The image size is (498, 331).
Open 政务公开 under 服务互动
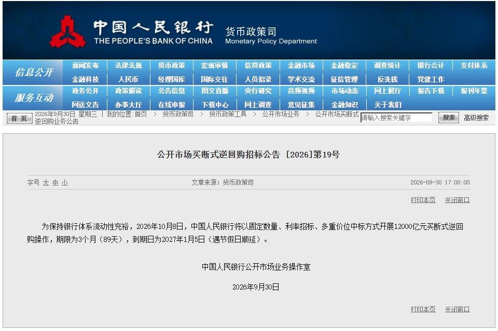85,91
